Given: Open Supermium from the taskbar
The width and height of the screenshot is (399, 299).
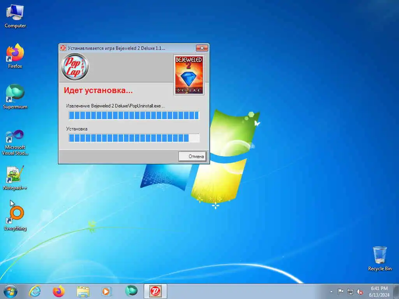Looking at the screenshot, I should pyautogui.click(x=131, y=291).
